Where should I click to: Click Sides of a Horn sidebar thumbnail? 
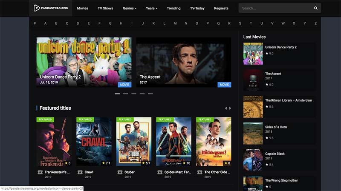[253, 134]
